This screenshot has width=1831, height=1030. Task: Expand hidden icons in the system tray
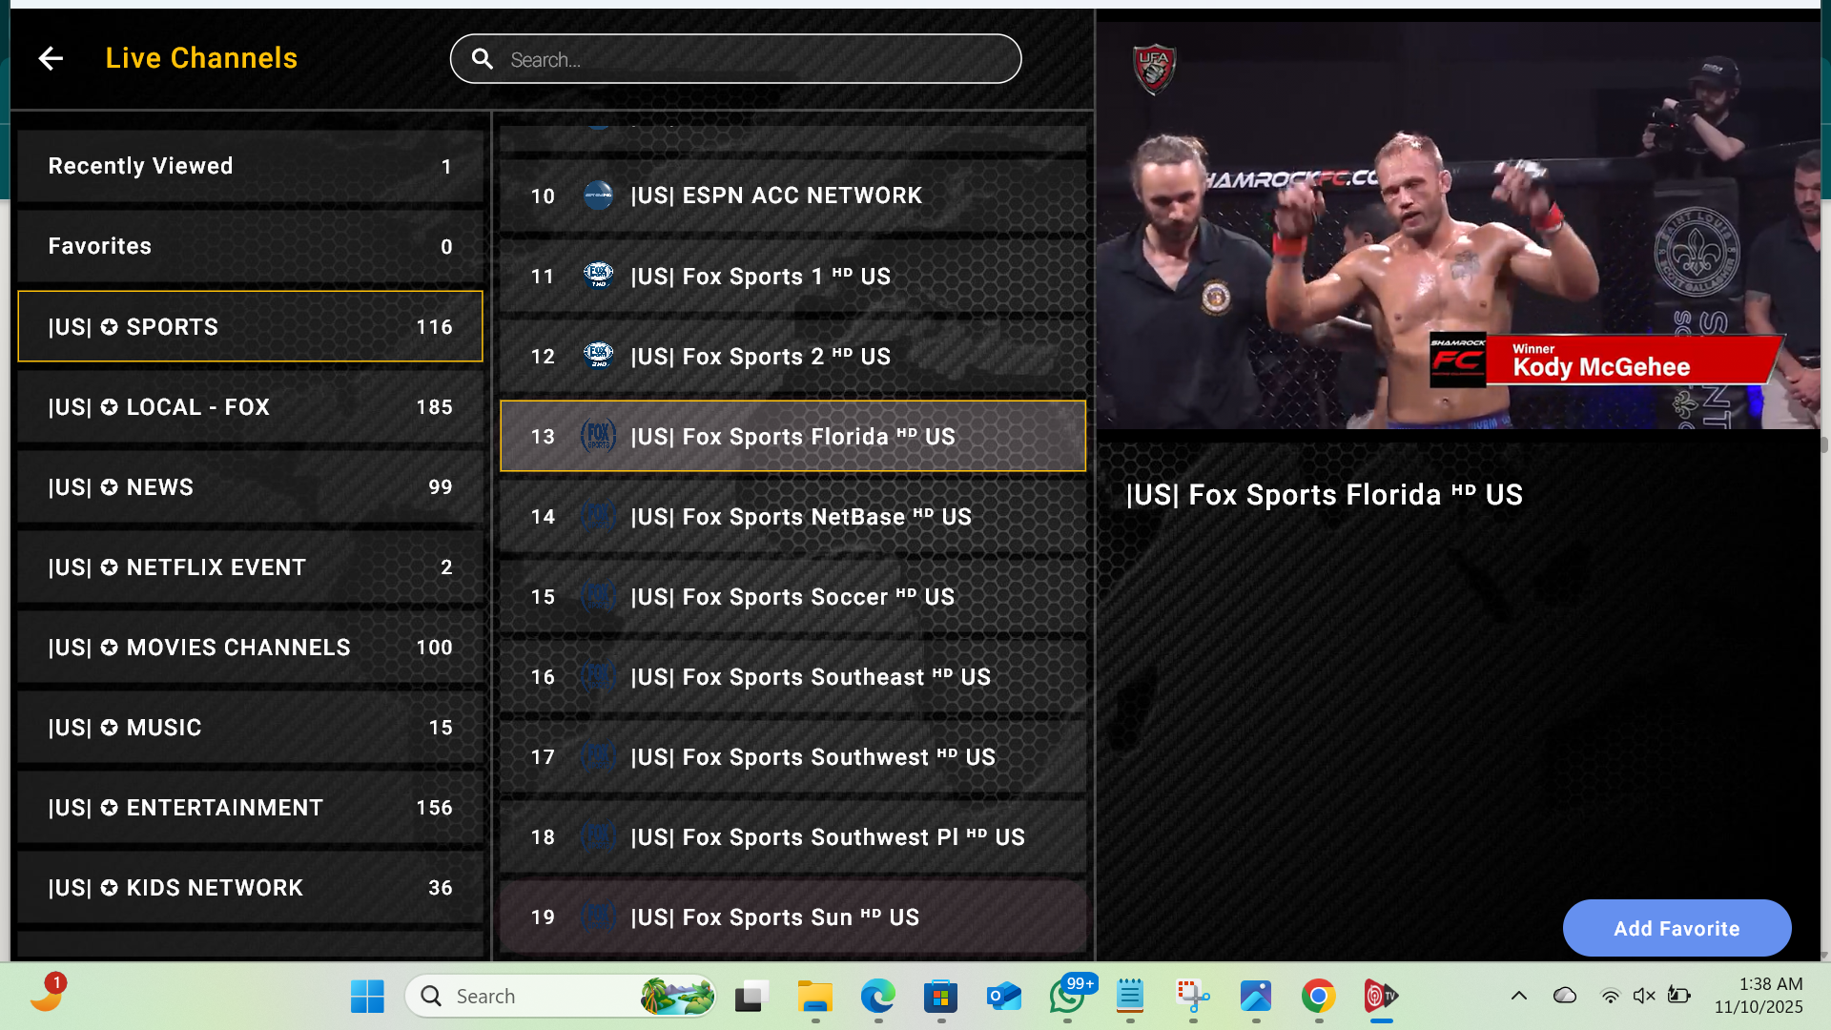tap(1519, 995)
